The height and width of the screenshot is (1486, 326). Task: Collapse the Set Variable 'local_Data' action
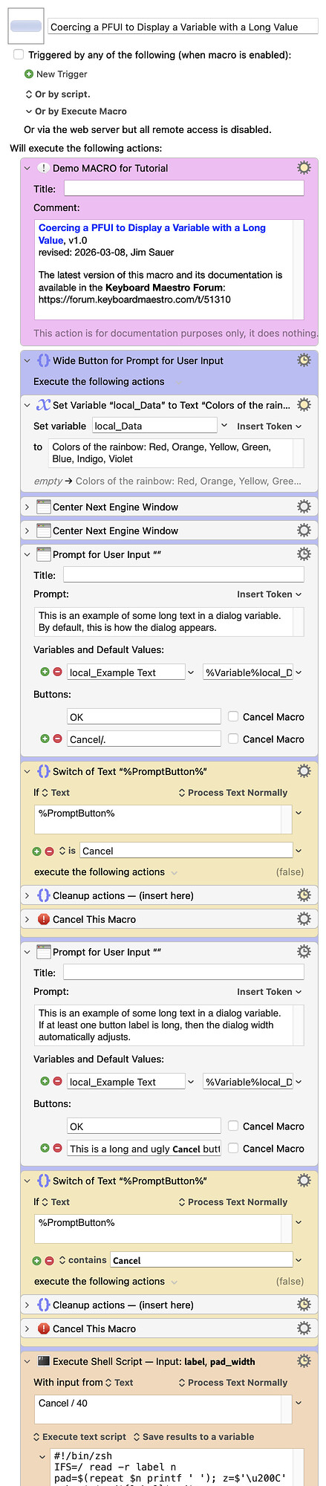pos(27,405)
